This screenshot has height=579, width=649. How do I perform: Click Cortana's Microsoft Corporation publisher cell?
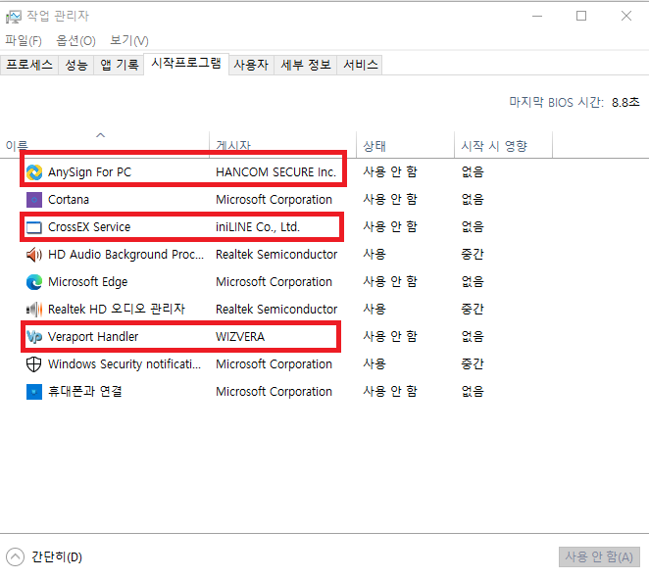[274, 200]
